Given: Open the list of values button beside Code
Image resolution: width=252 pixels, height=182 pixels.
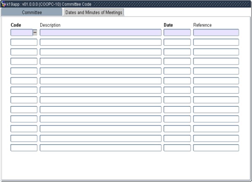Looking at the screenshot, I should [35, 32].
